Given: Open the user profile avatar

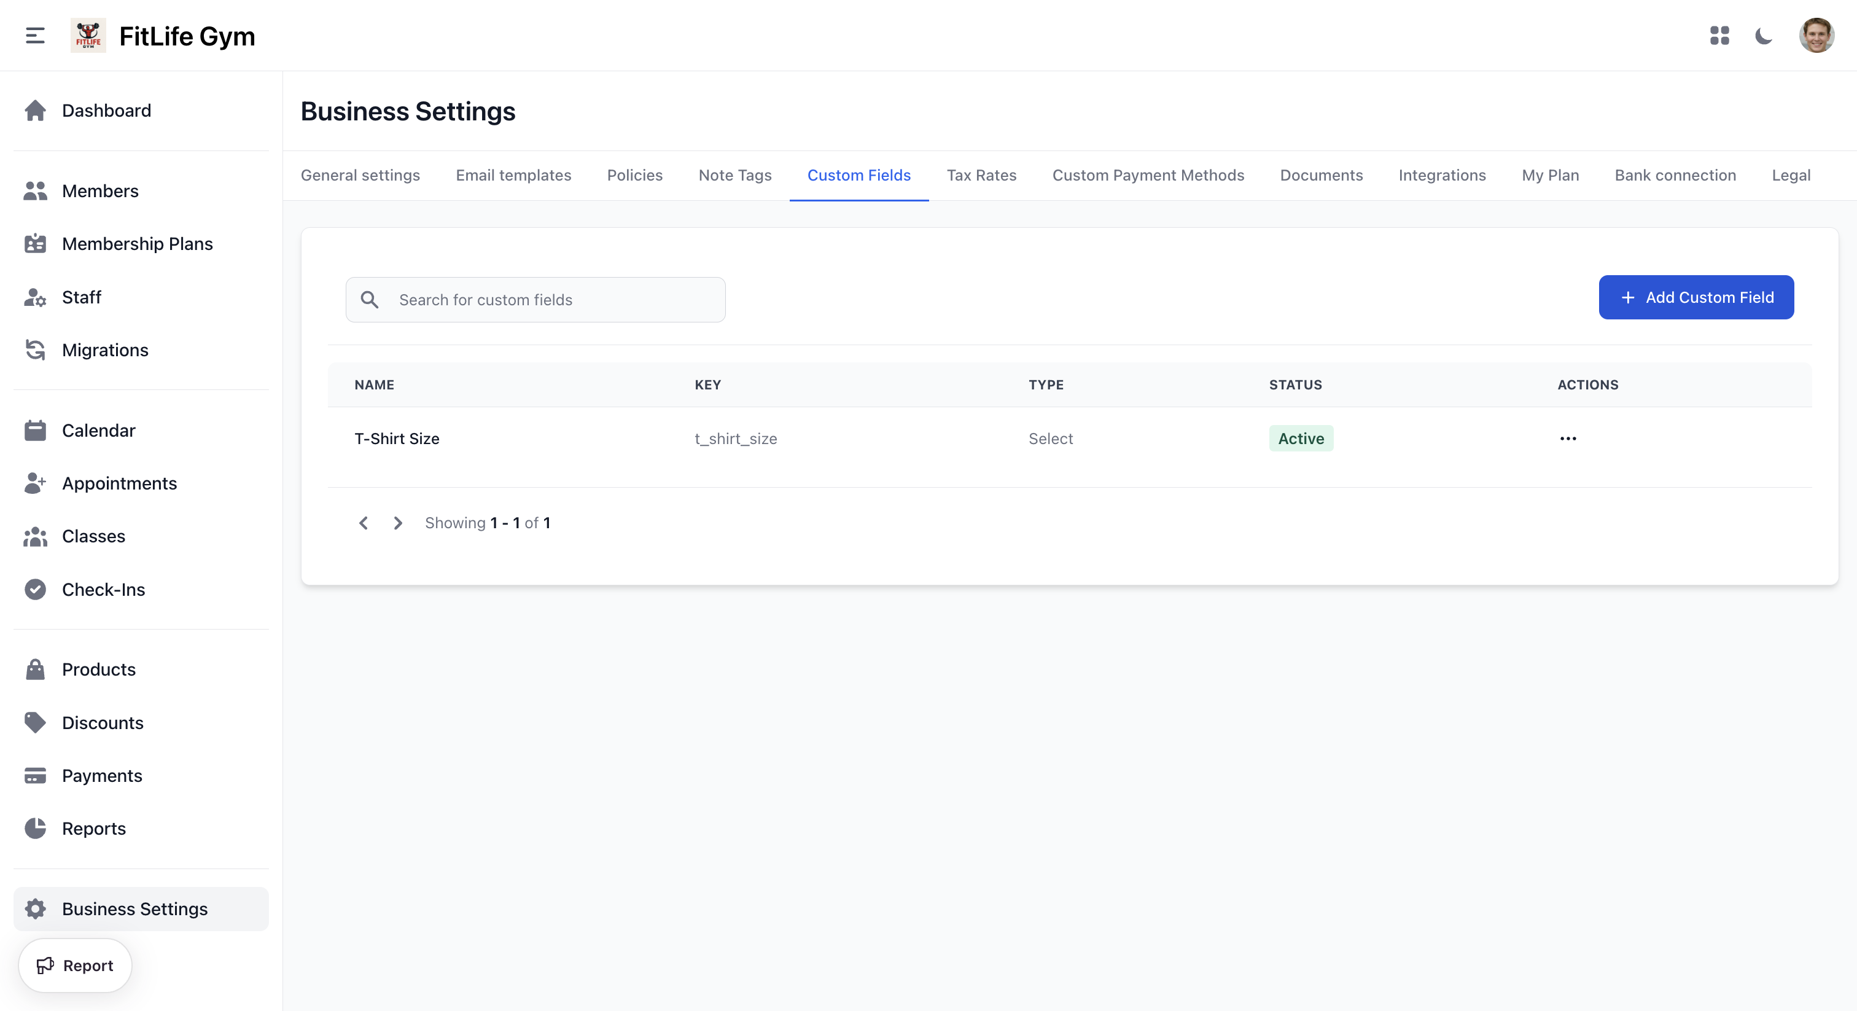Looking at the screenshot, I should (x=1816, y=34).
